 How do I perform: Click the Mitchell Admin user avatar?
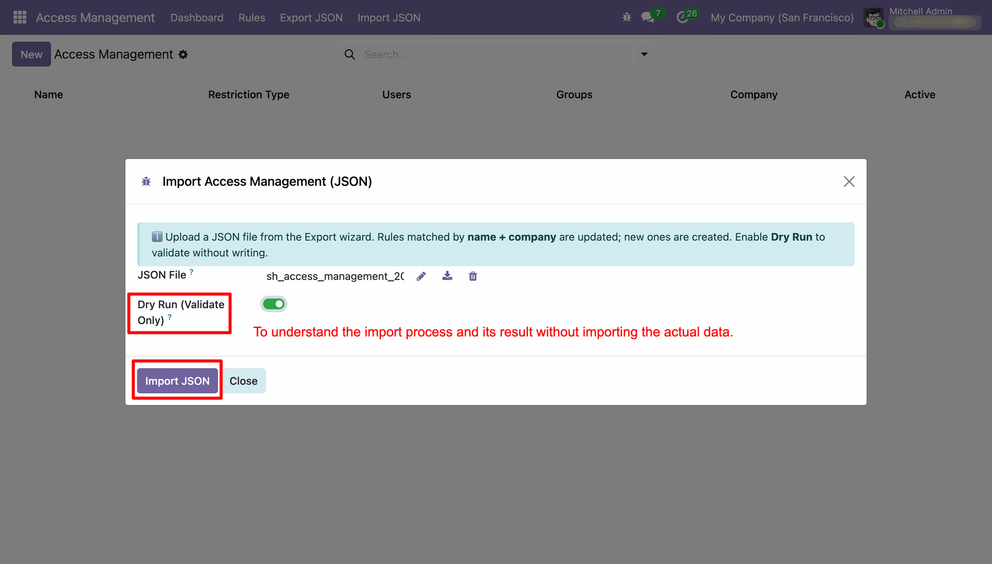click(x=874, y=18)
